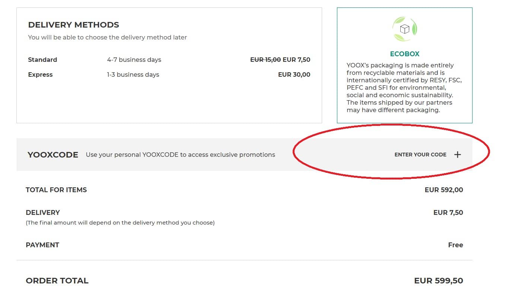Click the cube symbol inside the ECOBOX logo
Viewport: 509px width, 289px height.
(404, 29)
